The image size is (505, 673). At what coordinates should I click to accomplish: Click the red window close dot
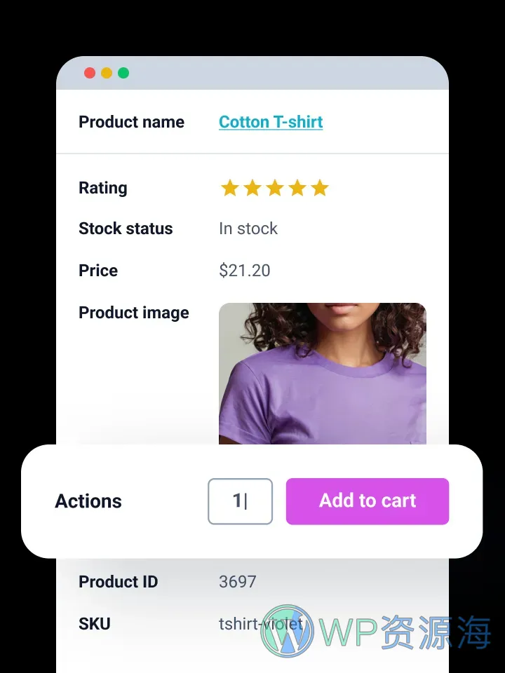click(x=90, y=73)
